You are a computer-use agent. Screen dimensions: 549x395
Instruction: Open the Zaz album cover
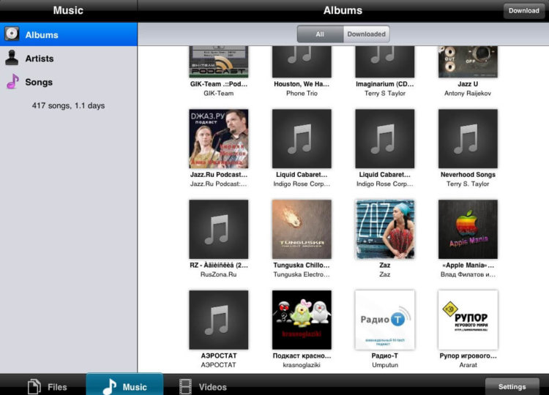coord(385,229)
